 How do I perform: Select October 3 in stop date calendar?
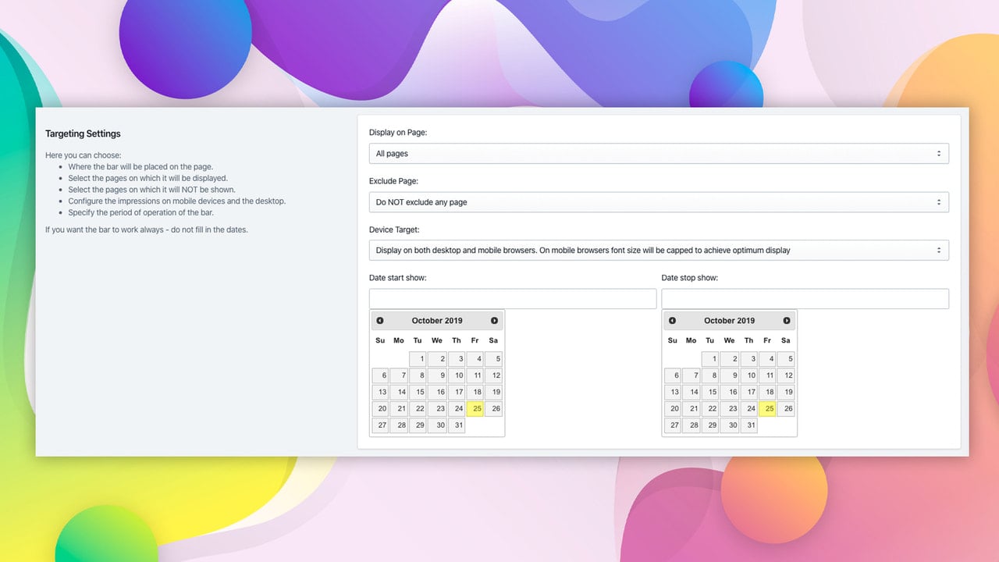[x=748, y=359]
